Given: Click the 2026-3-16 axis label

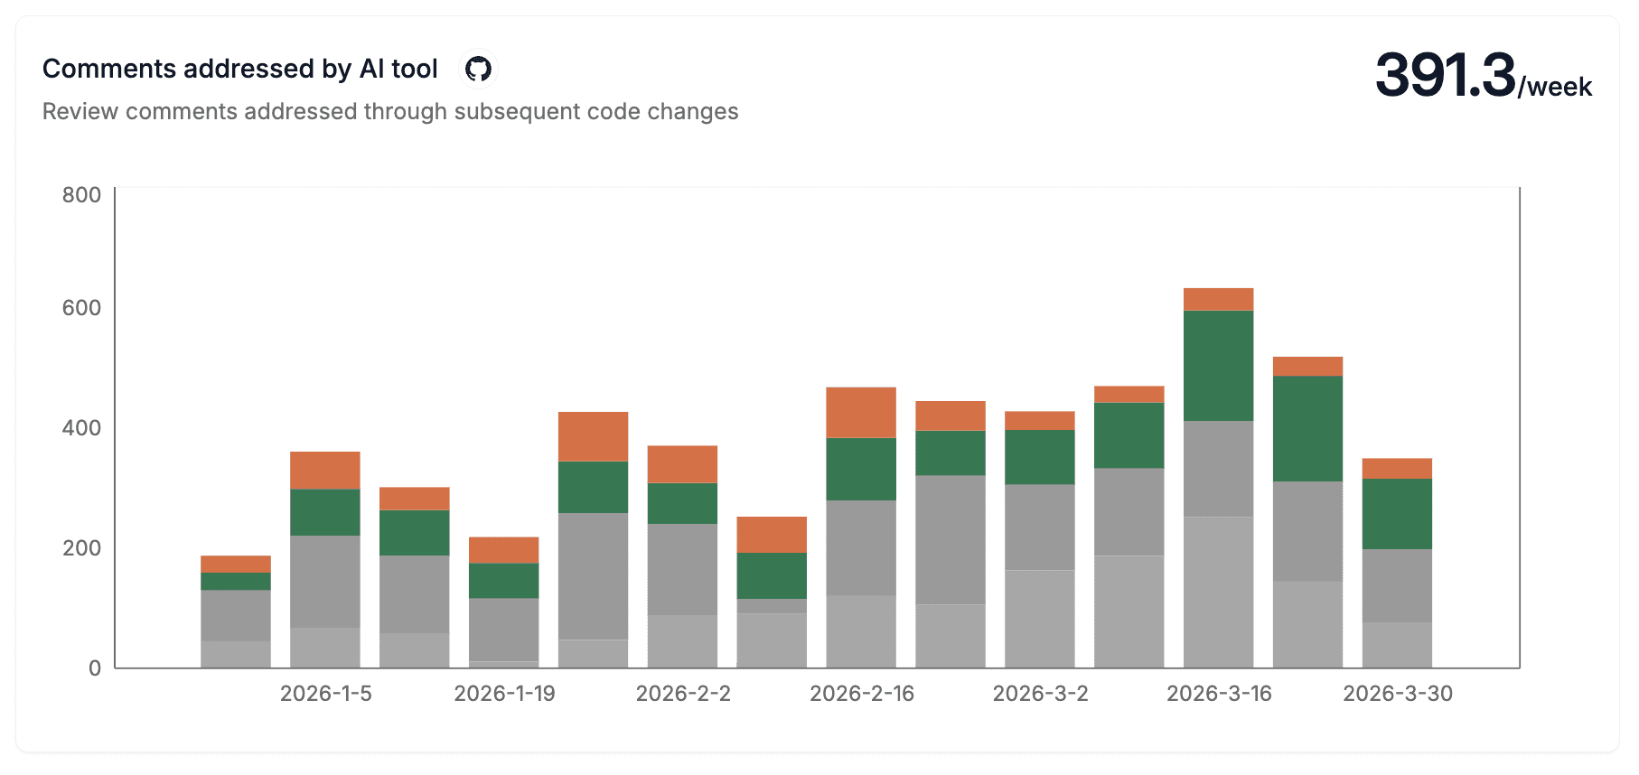Looking at the screenshot, I should click(x=1219, y=693).
